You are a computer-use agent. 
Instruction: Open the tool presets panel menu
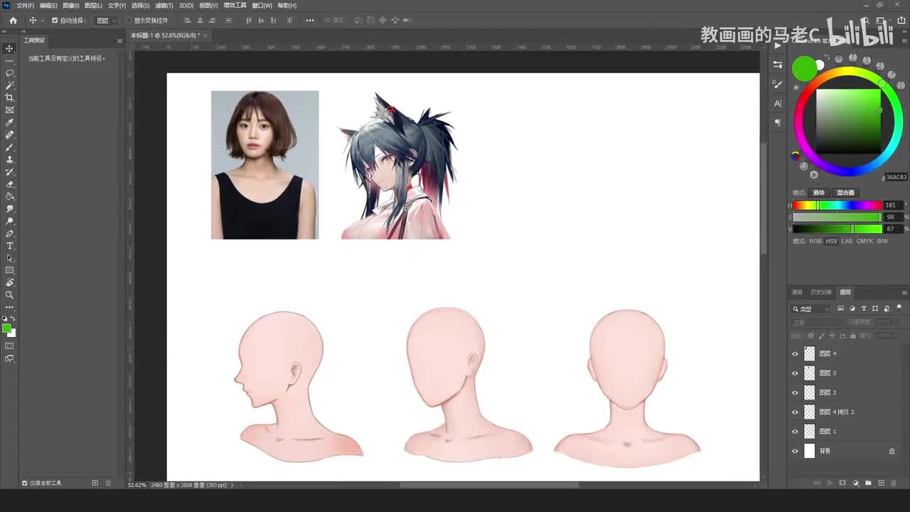(119, 41)
